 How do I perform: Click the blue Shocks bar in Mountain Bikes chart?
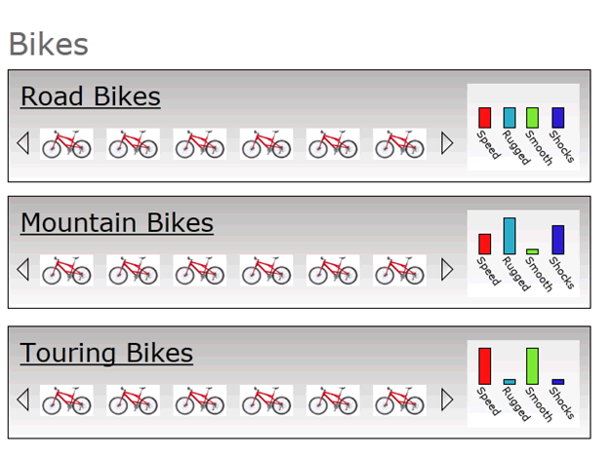(x=558, y=240)
